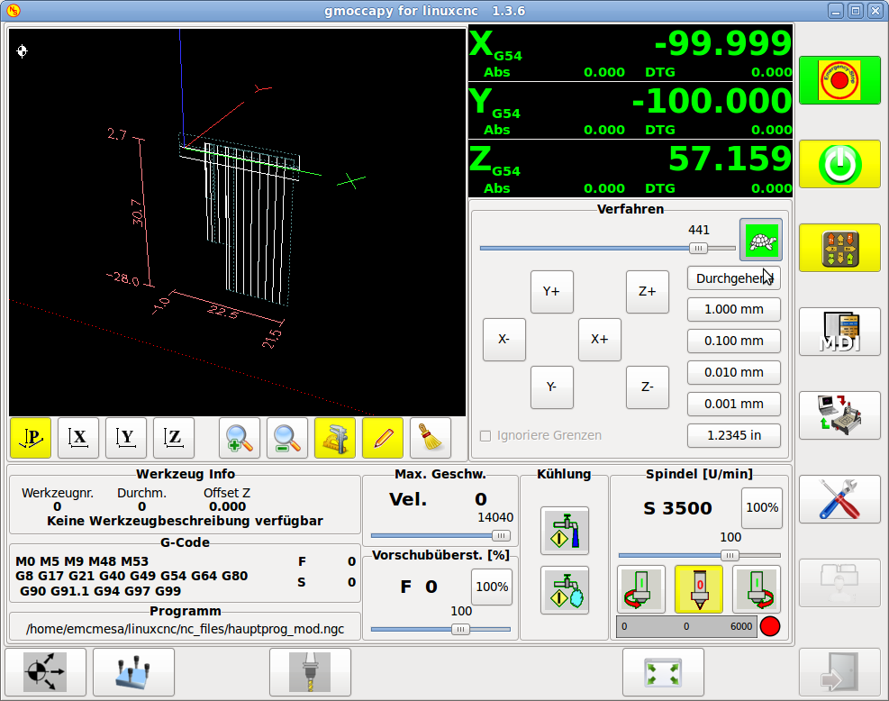Toggle tool path pencil view
The height and width of the screenshot is (701, 889).
(x=383, y=438)
